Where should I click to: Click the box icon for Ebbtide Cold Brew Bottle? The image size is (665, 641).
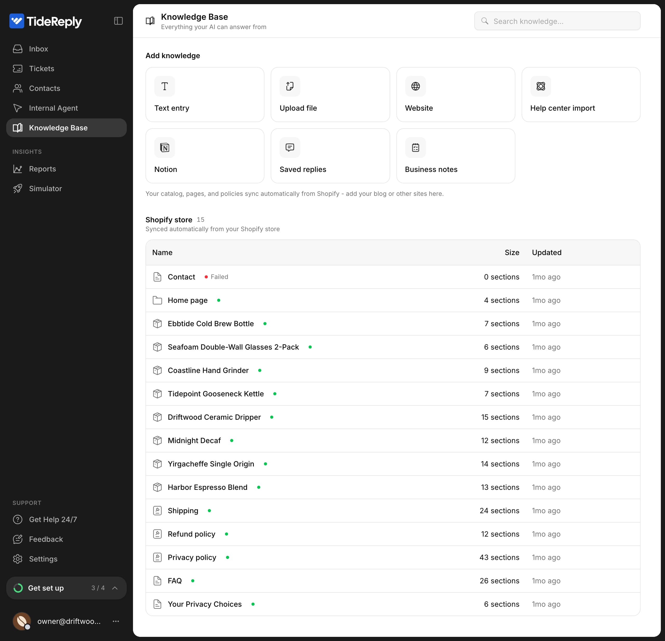tap(157, 324)
